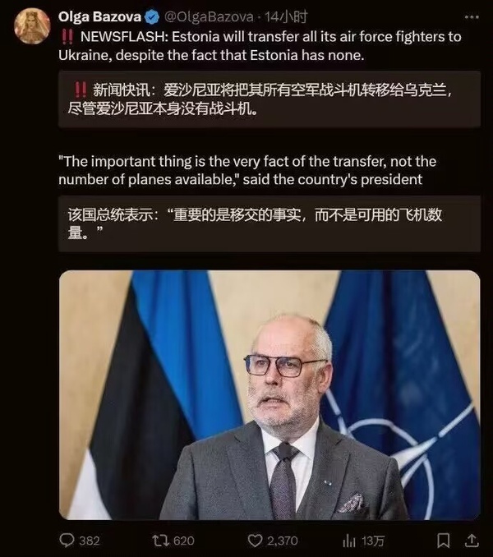The width and height of the screenshot is (493, 557).
Task: Like the post with the heart icon
Action: (x=255, y=541)
